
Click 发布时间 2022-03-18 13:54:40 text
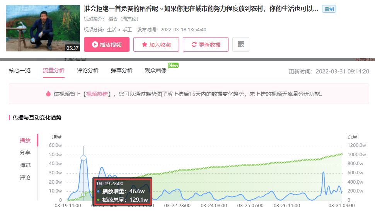click(x=172, y=30)
